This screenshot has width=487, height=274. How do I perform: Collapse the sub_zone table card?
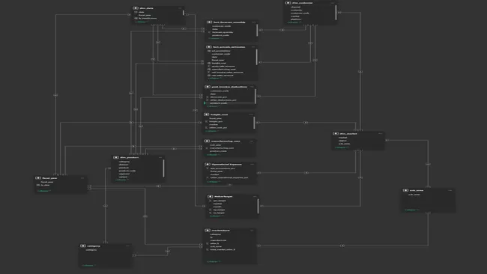click(x=411, y=210)
